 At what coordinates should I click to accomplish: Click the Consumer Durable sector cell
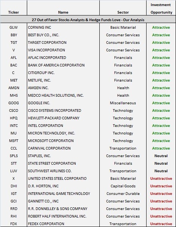pos(123,194)
